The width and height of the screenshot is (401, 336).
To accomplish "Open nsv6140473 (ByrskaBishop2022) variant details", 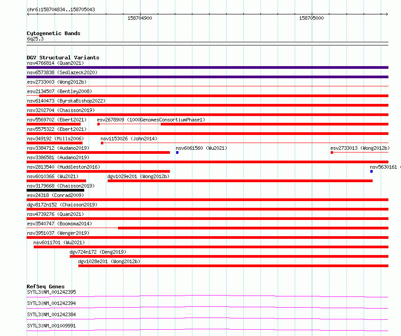I will tap(66, 101).
